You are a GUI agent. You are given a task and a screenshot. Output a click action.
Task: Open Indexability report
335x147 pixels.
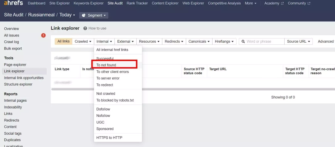click(13, 107)
